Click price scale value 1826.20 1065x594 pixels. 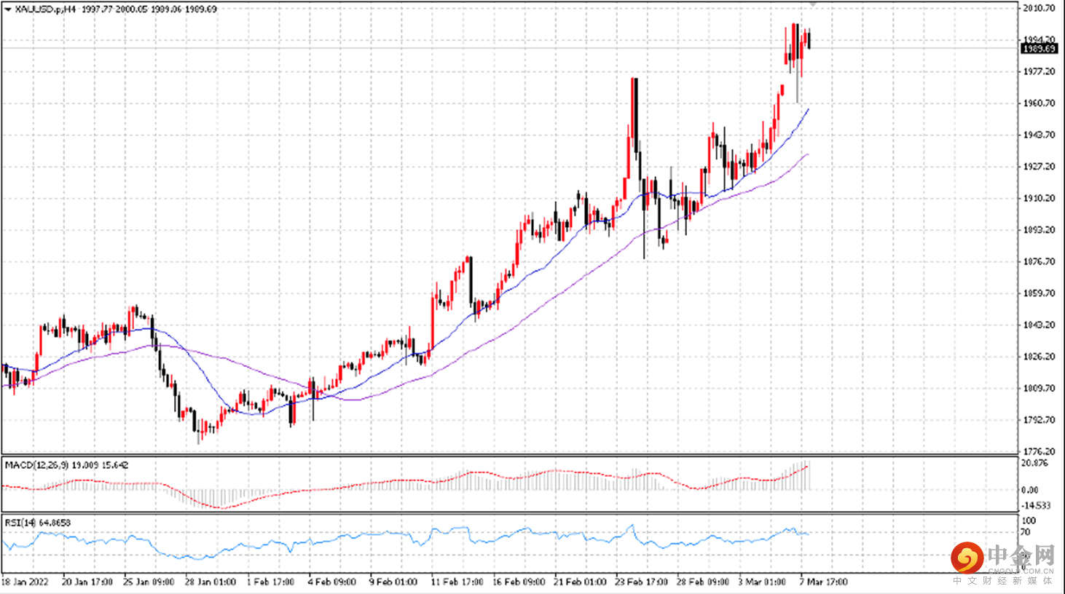(1039, 357)
